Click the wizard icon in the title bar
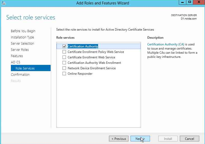 4,3
